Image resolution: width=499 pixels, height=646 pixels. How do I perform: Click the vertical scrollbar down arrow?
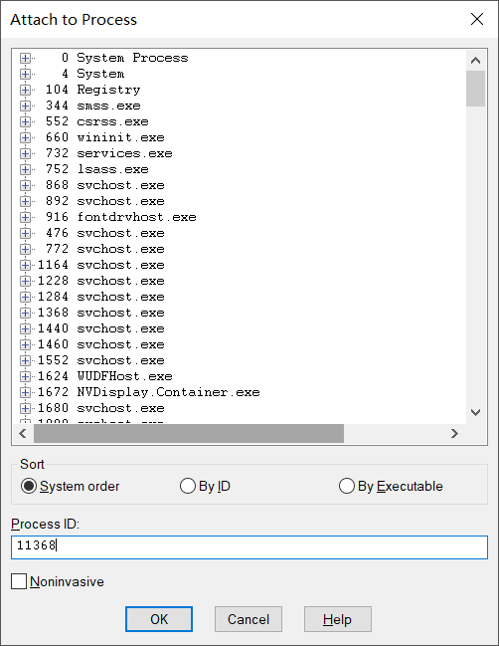tap(476, 412)
